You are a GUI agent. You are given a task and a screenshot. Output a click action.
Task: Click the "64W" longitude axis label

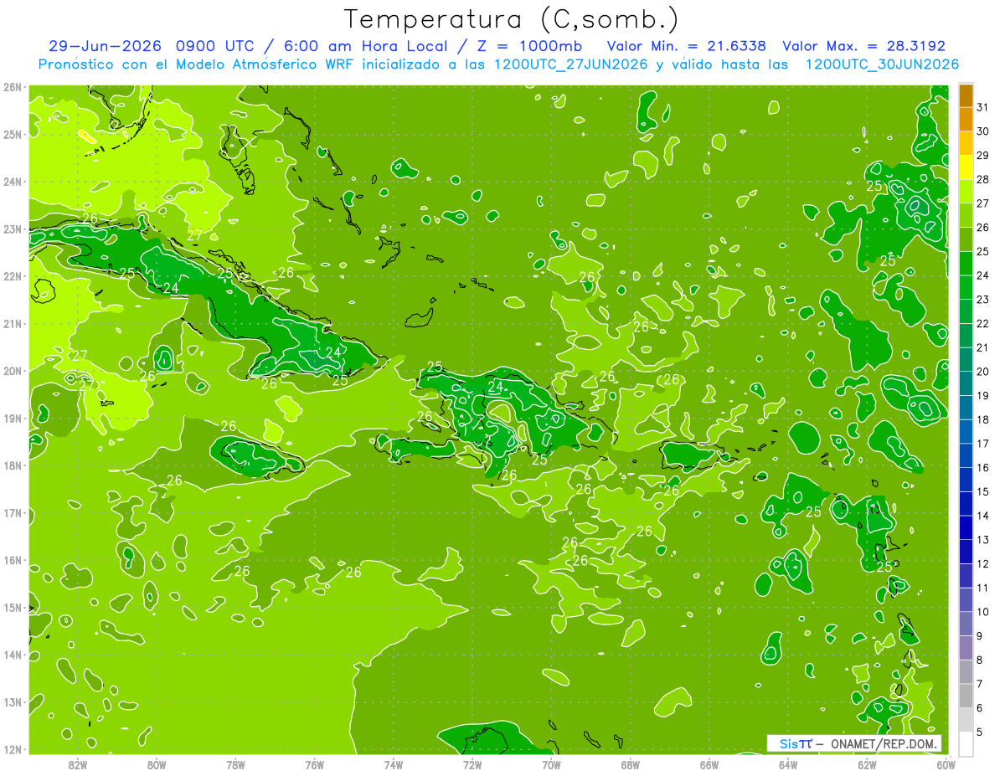click(x=788, y=763)
